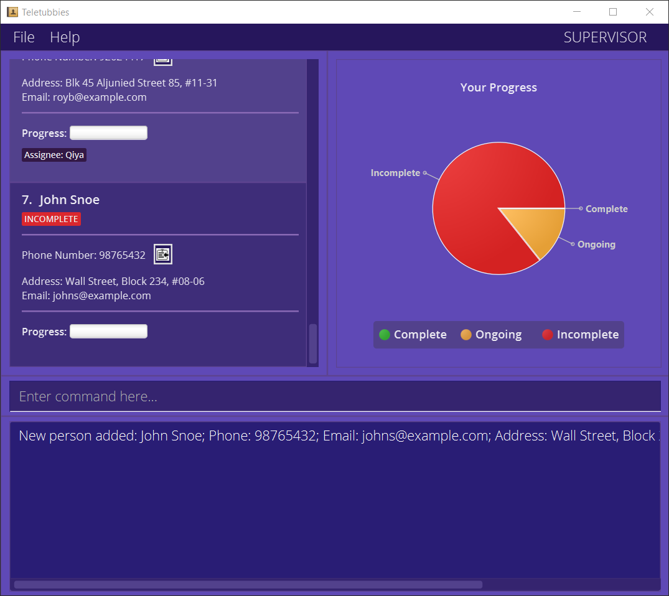Click the contact list vertical scrollbar thumb
The height and width of the screenshot is (596, 669).
click(x=313, y=343)
